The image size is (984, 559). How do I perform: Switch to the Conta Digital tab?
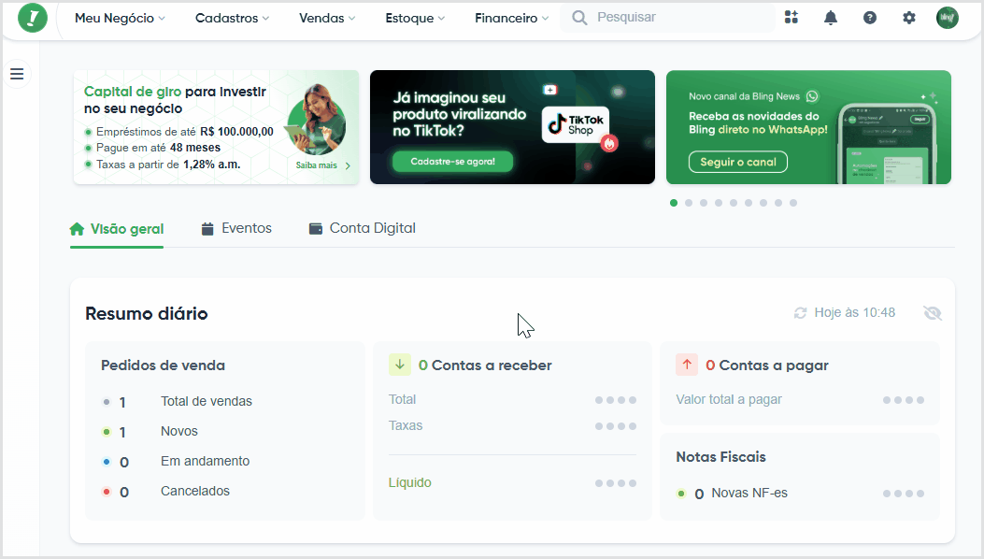[x=362, y=229]
